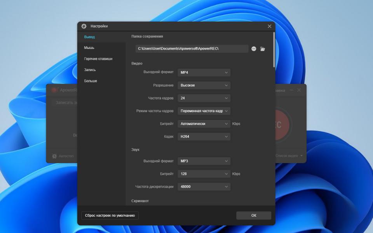Open the Частота кадров dropdown
The width and height of the screenshot is (373, 233).
click(204, 98)
